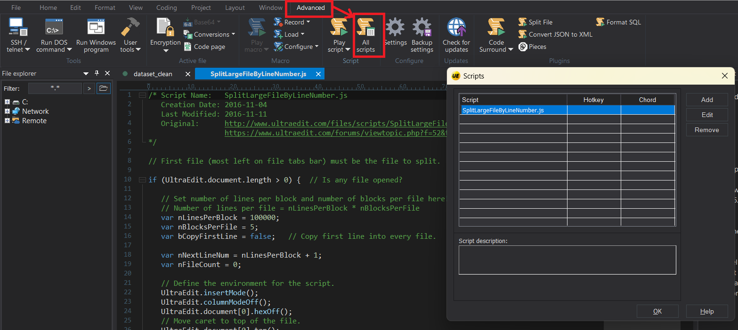Viewport: 738px width, 330px height.
Task: Click the Play script icon
Action: click(339, 27)
